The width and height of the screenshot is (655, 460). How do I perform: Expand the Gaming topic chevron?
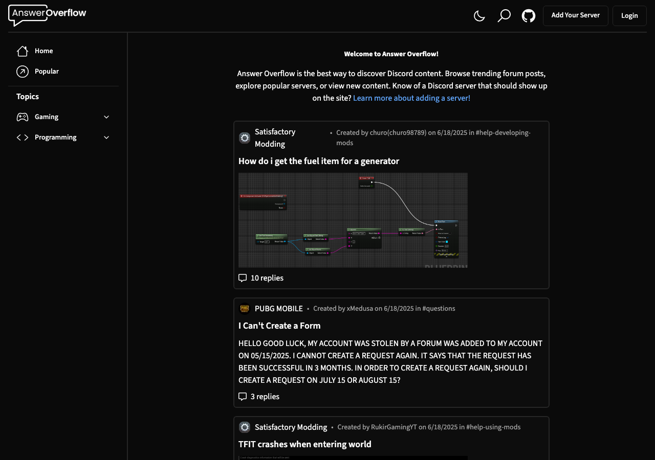(x=106, y=117)
